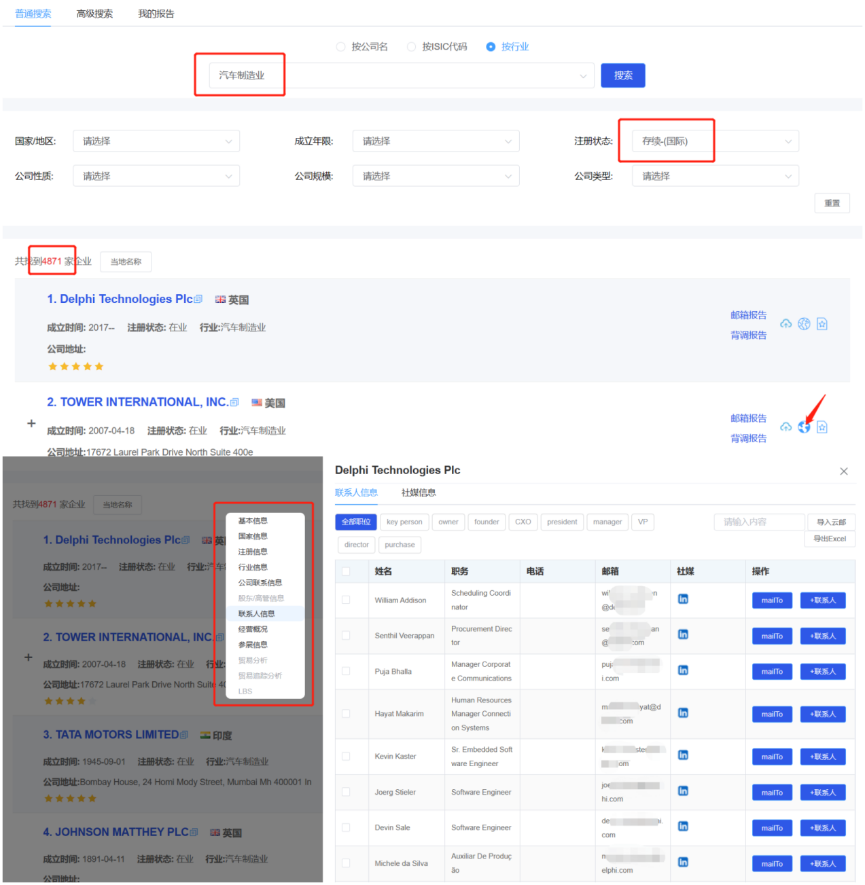The width and height of the screenshot is (865, 885).
Task: Filter contacts by director
Action: click(357, 545)
